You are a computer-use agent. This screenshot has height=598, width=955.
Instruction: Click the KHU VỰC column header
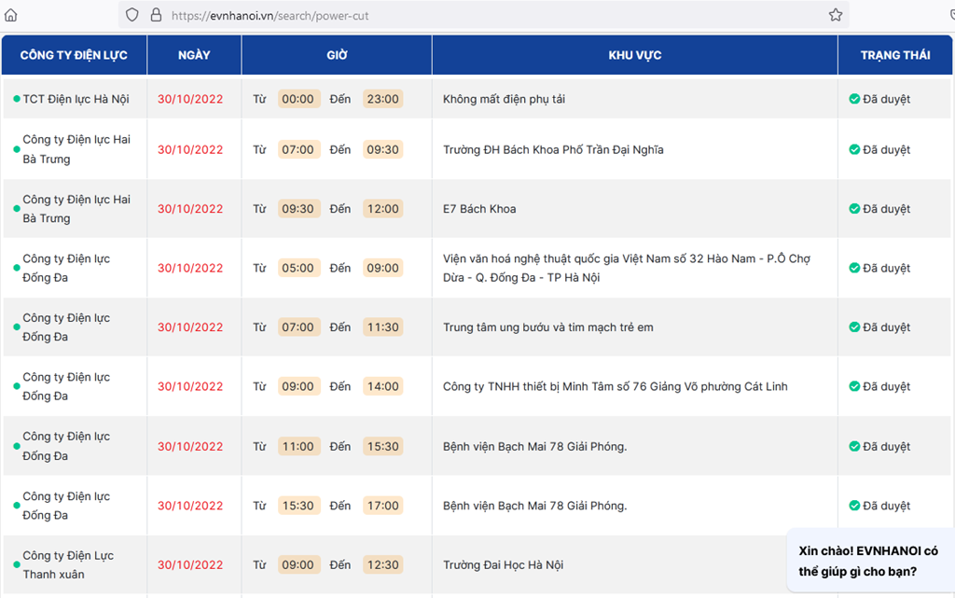coord(634,55)
